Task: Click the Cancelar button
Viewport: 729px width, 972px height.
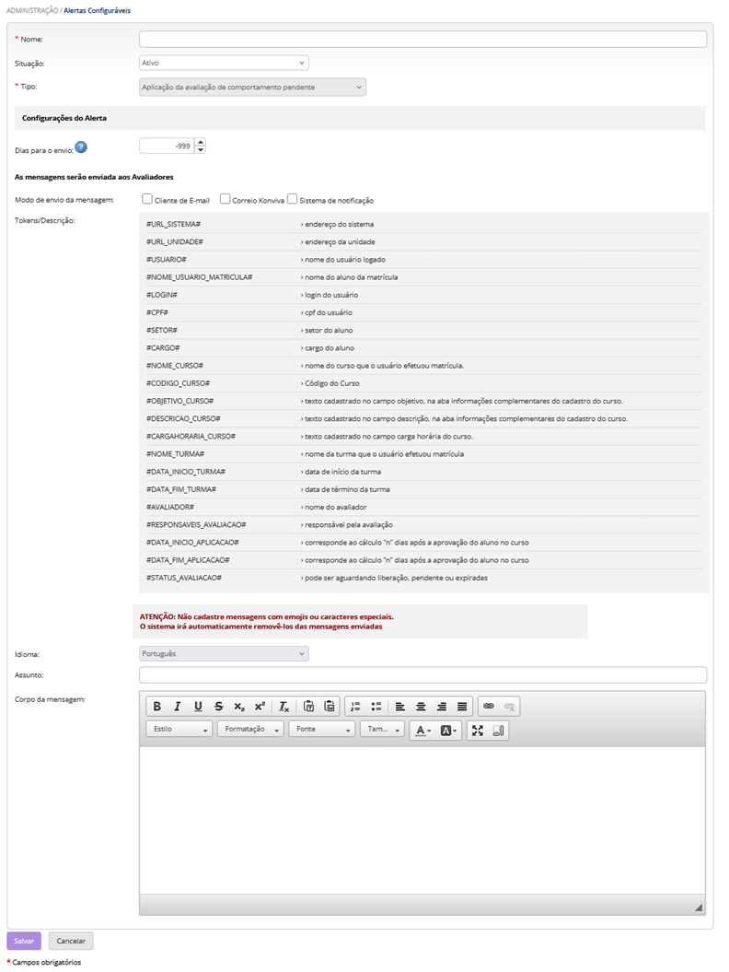Action: click(71, 941)
